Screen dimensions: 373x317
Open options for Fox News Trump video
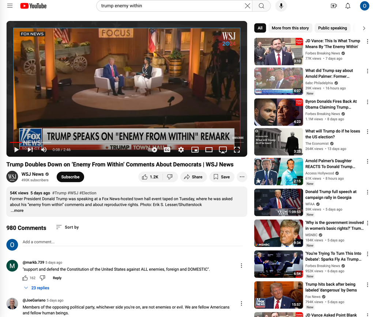tap(368, 285)
